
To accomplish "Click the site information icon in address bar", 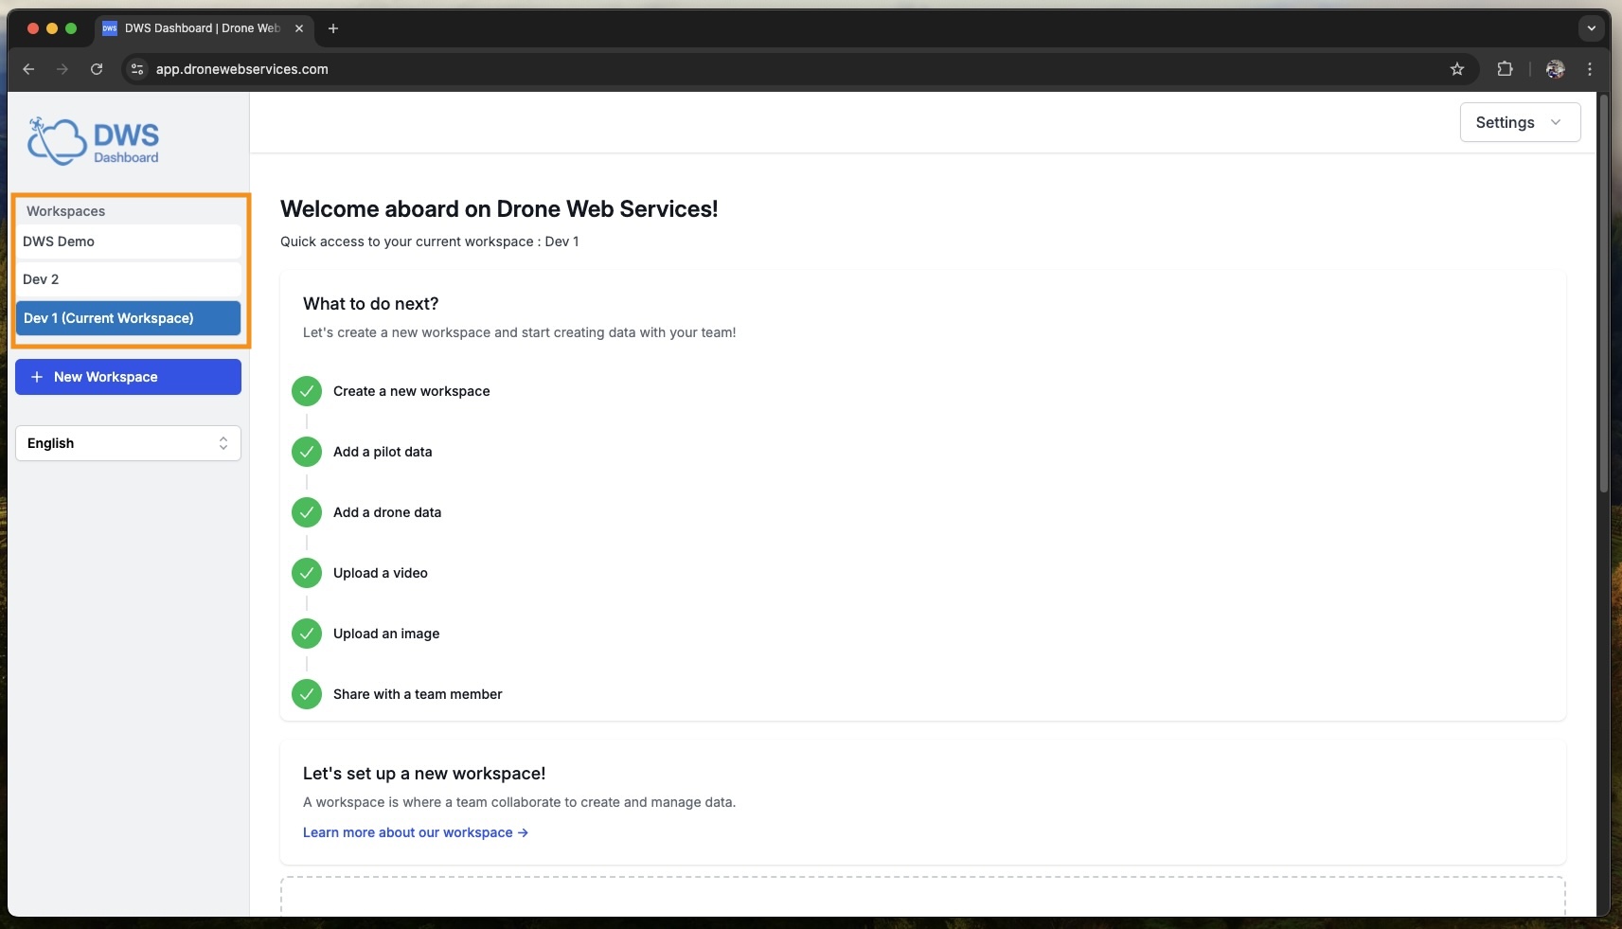I will click(137, 69).
